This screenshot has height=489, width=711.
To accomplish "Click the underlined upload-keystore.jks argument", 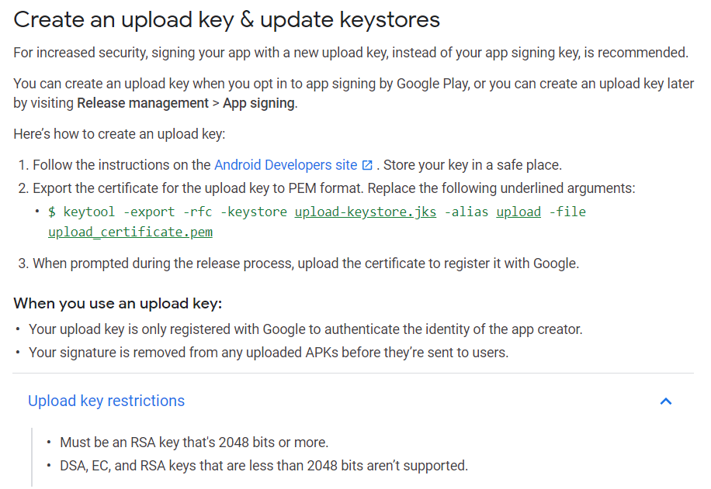I will [x=366, y=212].
